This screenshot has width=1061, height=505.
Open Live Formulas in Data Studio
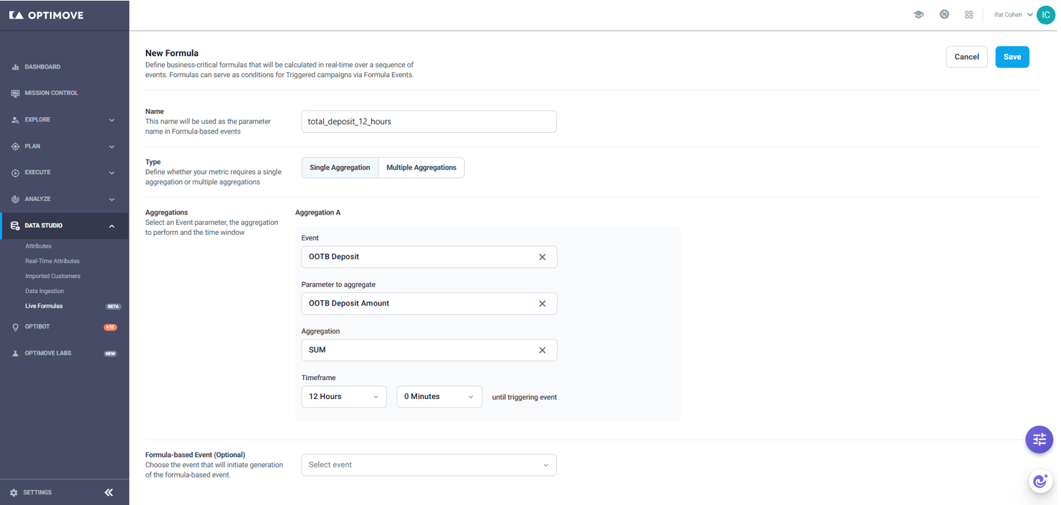(44, 306)
